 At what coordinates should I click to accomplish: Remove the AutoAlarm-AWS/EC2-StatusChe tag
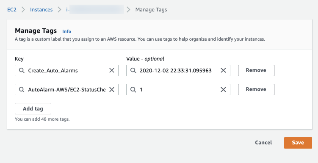pyautogui.click(x=256, y=89)
